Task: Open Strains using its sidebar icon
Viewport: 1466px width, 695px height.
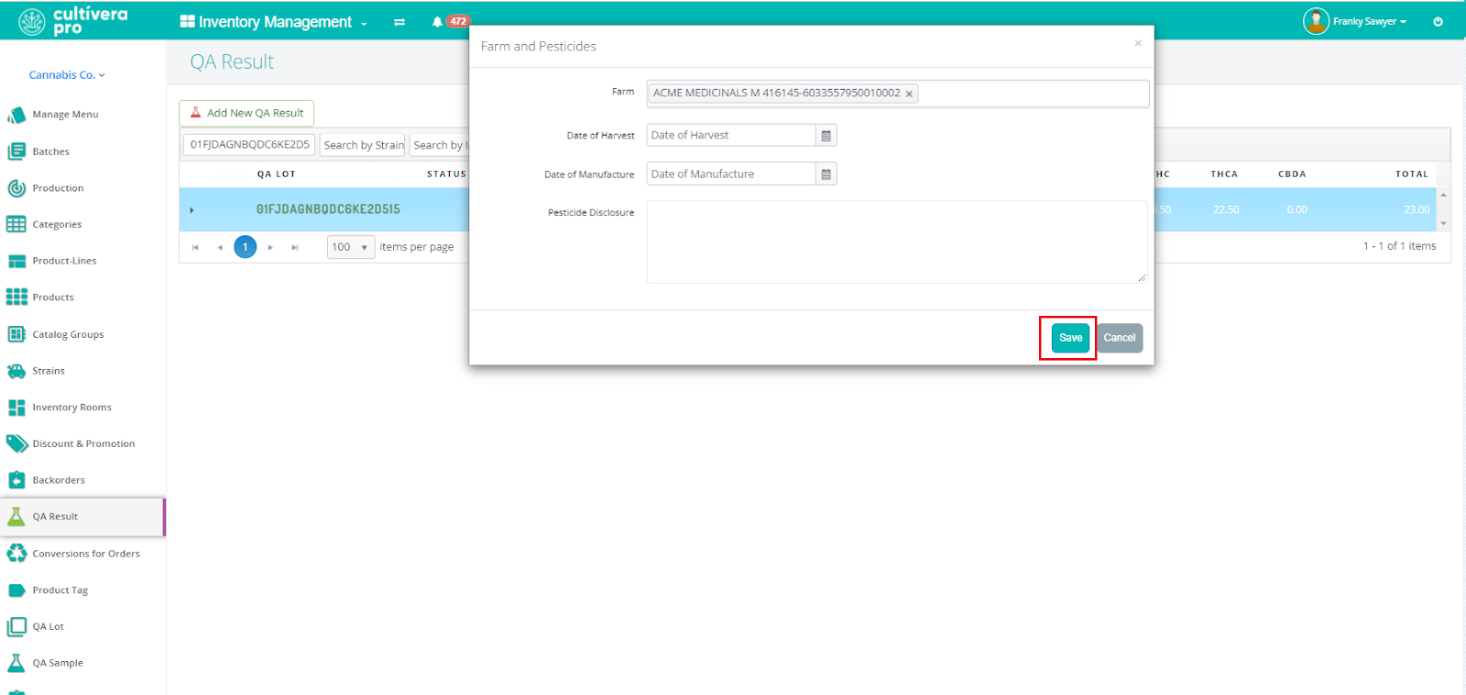Action: pos(16,371)
